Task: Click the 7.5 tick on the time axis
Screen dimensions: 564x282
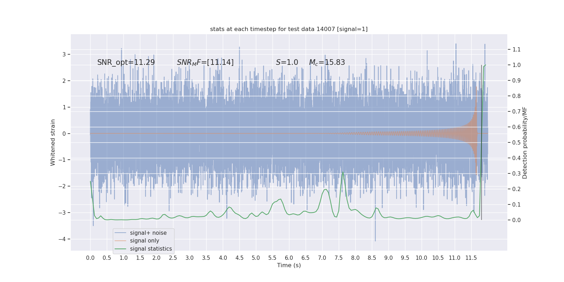Action: click(x=338, y=258)
